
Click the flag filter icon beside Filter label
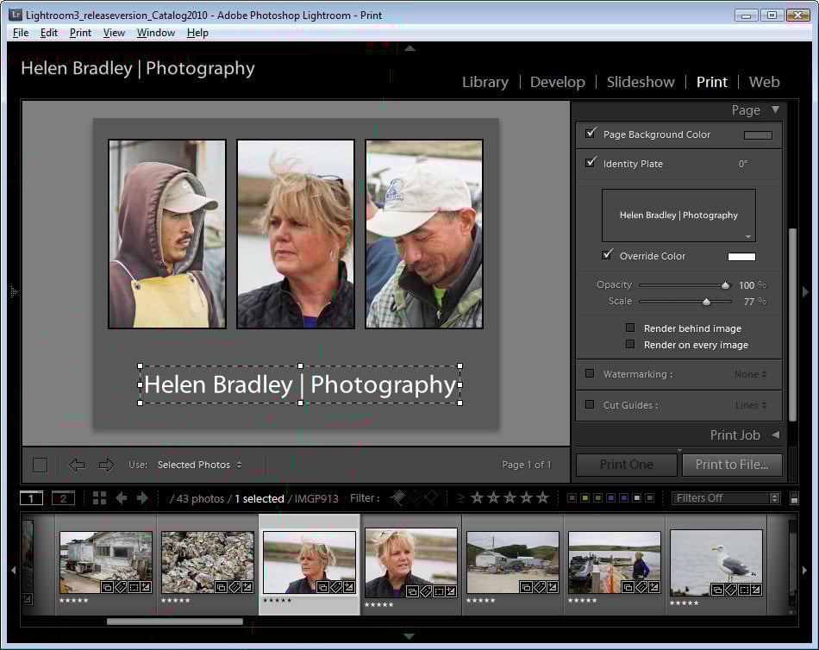point(397,497)
